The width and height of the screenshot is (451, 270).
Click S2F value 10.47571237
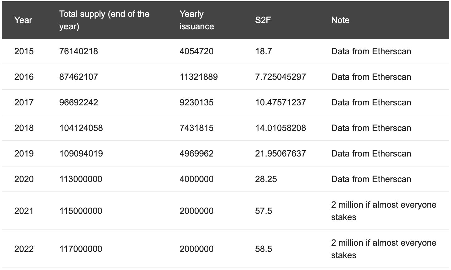pos(280,103)
